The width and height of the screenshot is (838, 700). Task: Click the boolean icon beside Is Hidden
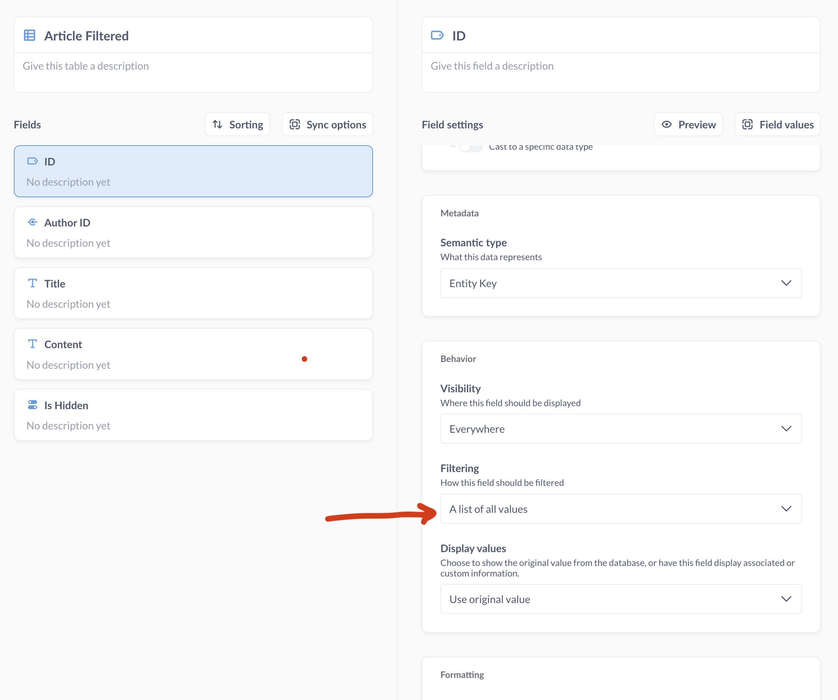[32, 405]
